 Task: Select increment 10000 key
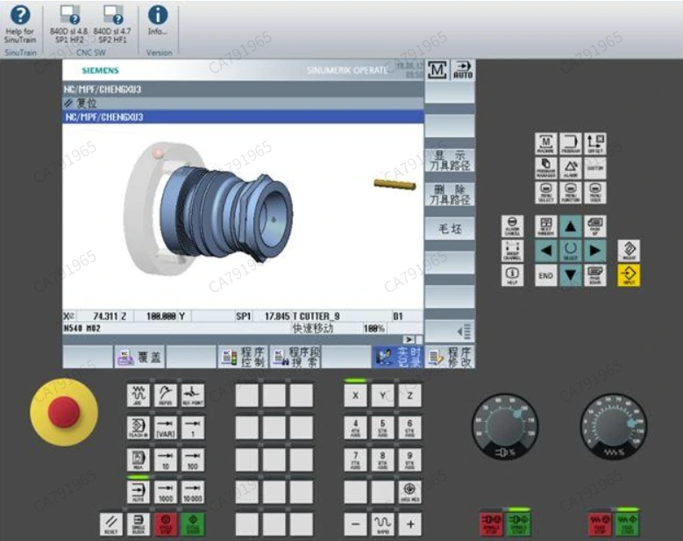click(193, 492)
